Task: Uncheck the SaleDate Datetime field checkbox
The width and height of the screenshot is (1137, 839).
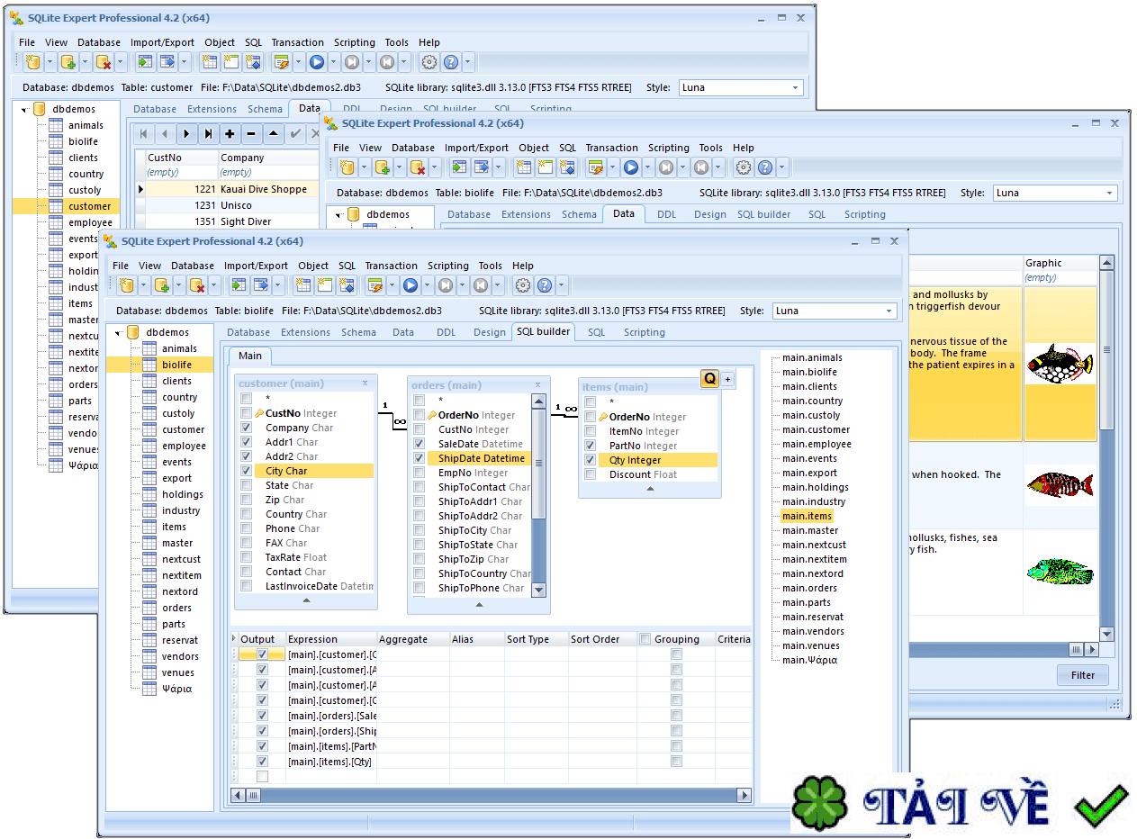Action: (420, 444)
